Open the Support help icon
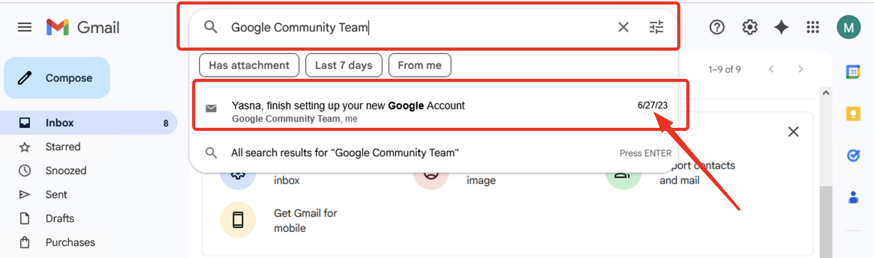 click(717, 27)
